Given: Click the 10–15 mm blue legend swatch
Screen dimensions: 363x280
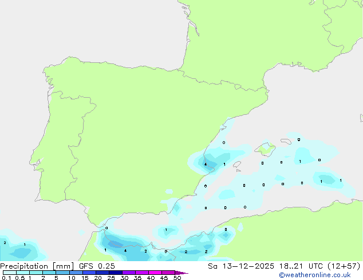Looking at the screenshot, I should (x=76, y=273).
